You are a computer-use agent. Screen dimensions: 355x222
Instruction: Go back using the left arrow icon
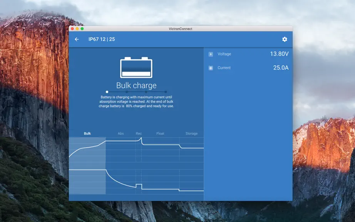coord(77,39)
